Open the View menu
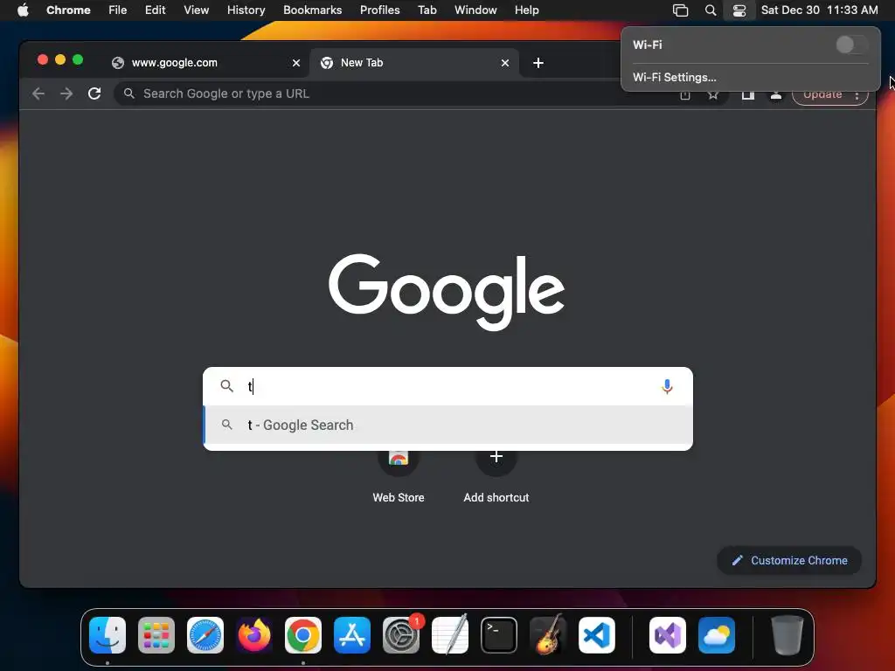The height and width of the screenshot is (671, 895). 196,10
